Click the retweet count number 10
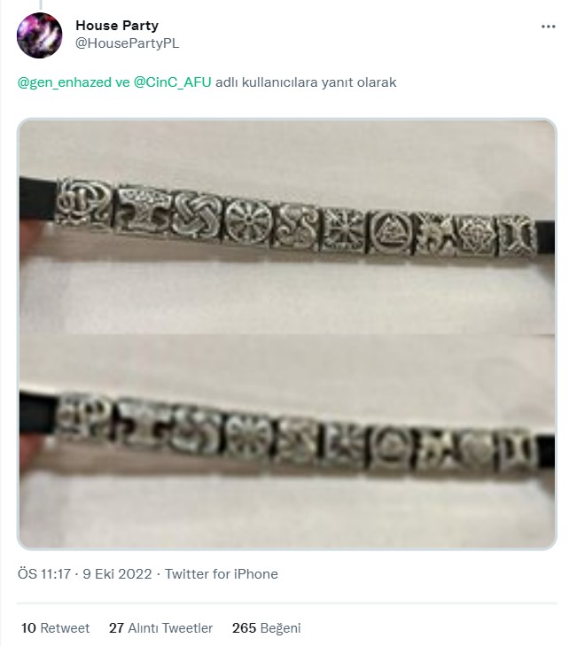This screenshot has width=569, height=646. coord(28,628)
